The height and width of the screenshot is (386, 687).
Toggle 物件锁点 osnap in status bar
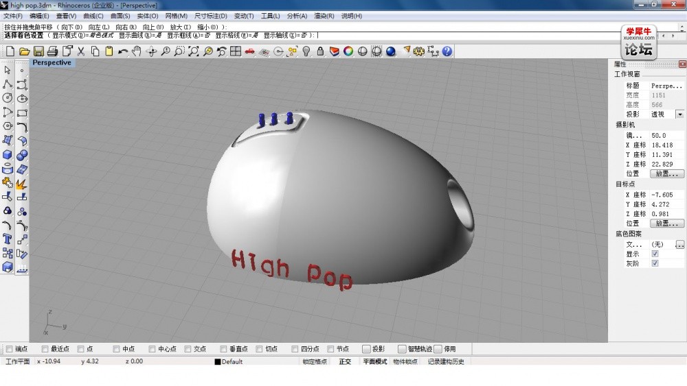point(405,361)
